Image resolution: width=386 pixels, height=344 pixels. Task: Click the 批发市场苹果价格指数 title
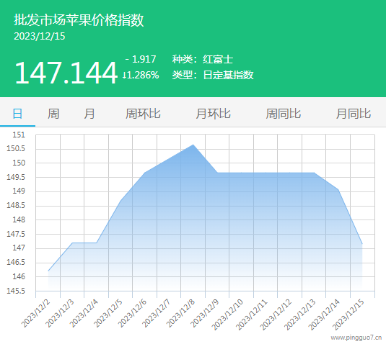[79, 19]
